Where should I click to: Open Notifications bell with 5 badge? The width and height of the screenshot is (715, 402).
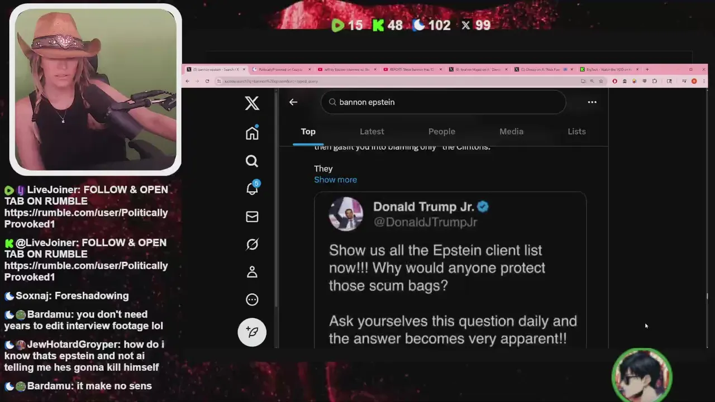pos(252,188)
